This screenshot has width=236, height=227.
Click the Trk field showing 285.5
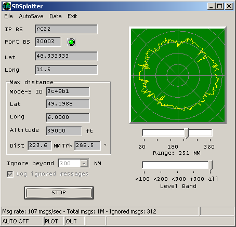87,145
